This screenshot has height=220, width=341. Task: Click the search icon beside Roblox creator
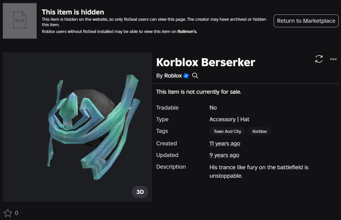195,76
